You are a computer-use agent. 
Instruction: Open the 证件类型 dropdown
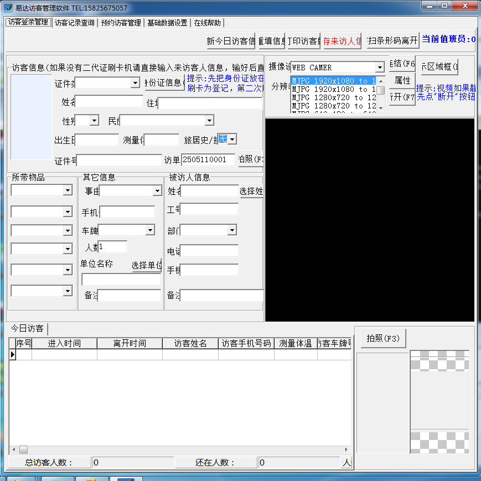[135, 82]
